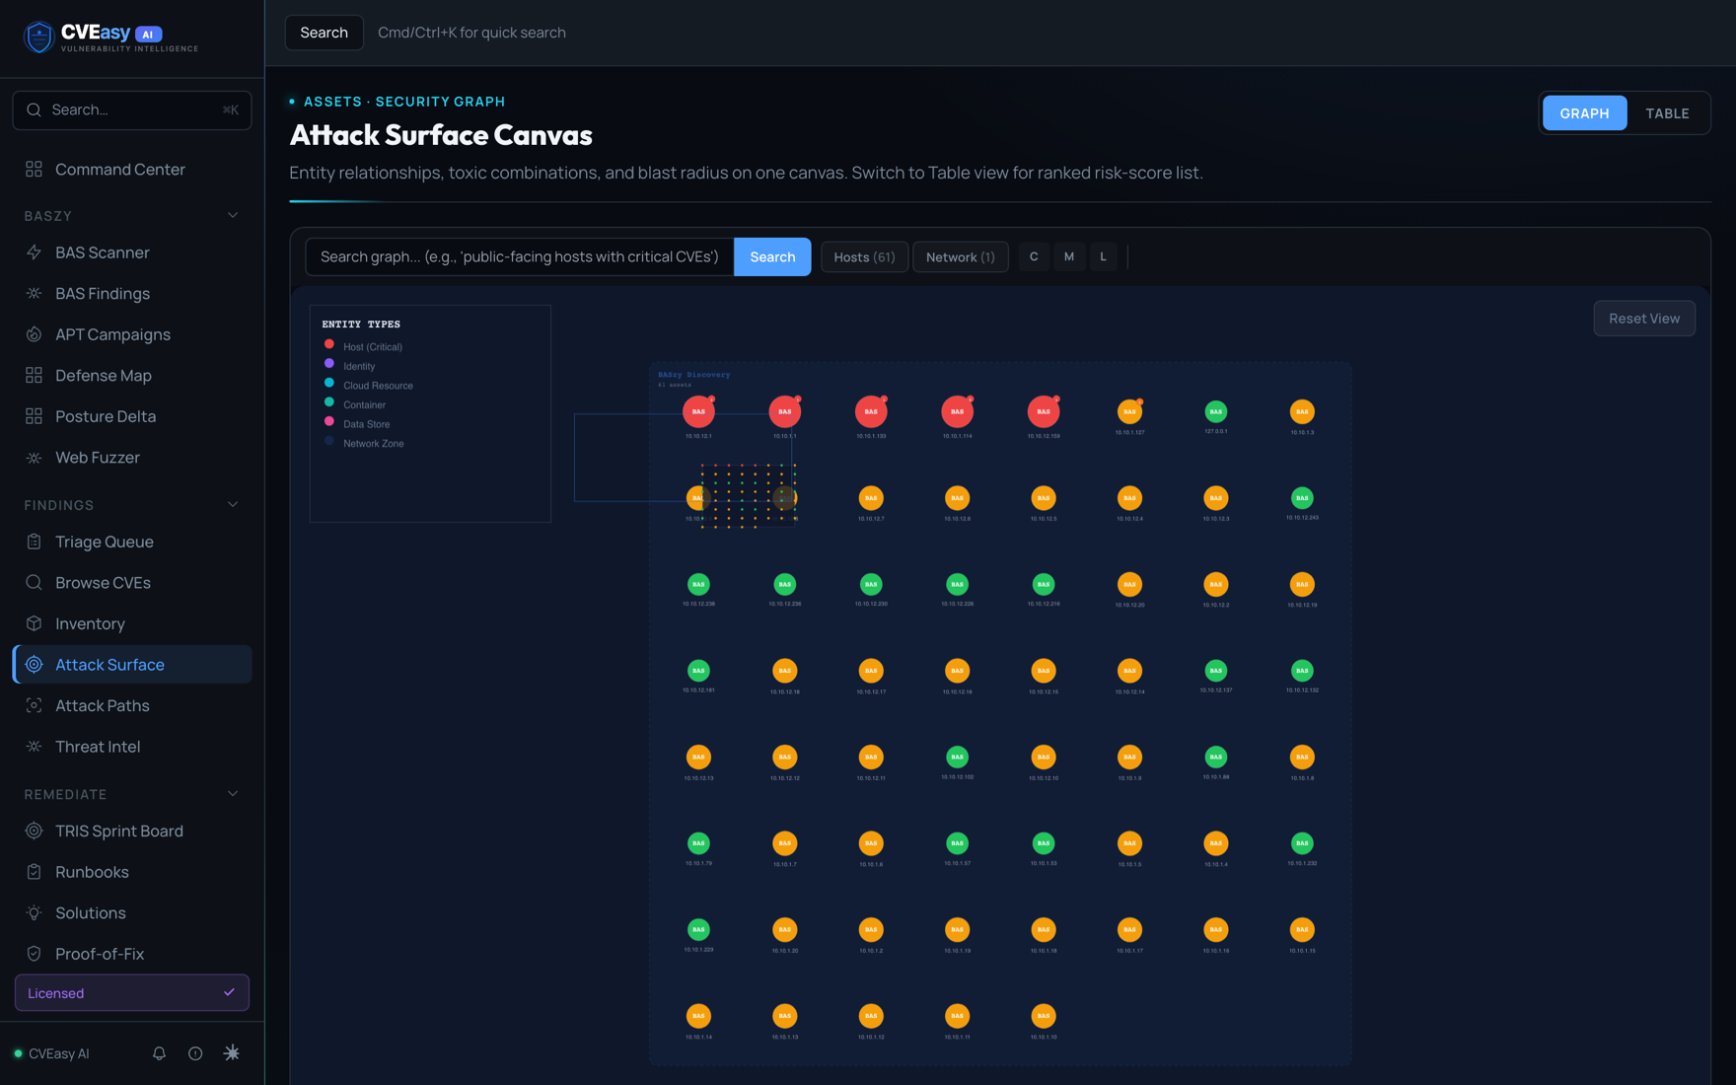Select host node 10.10.1.114
1736x1085 pixels.
tap(957, 411)
